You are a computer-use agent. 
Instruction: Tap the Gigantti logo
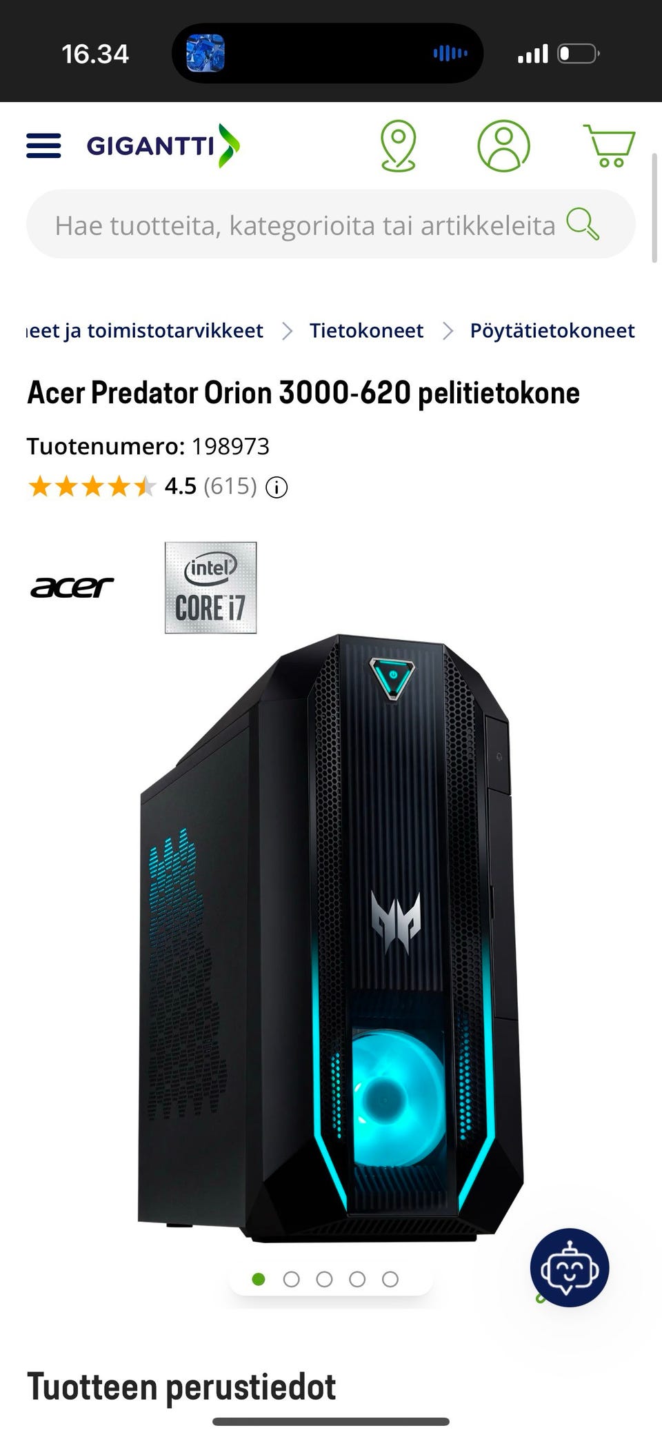(x=163, y=145)
